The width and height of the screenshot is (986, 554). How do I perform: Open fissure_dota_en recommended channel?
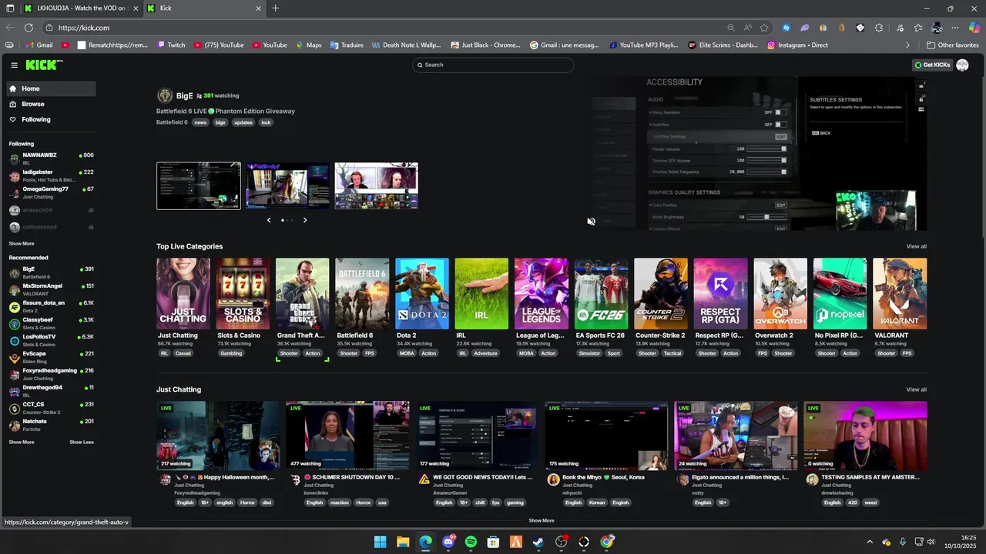click(x=52, y=306)
